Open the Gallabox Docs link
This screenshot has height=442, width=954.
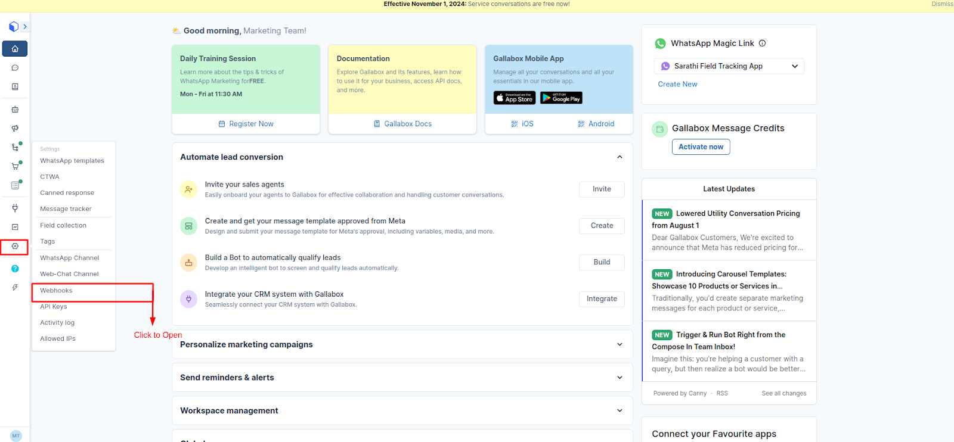(x=402, y=124)
